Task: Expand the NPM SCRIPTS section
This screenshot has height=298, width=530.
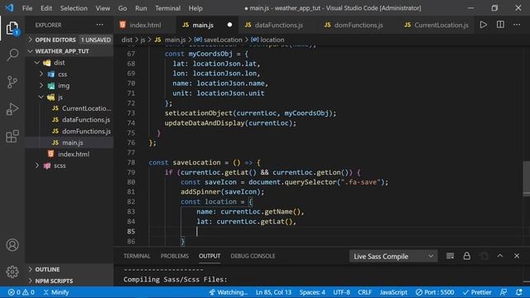Action: [x=70, y=281]
